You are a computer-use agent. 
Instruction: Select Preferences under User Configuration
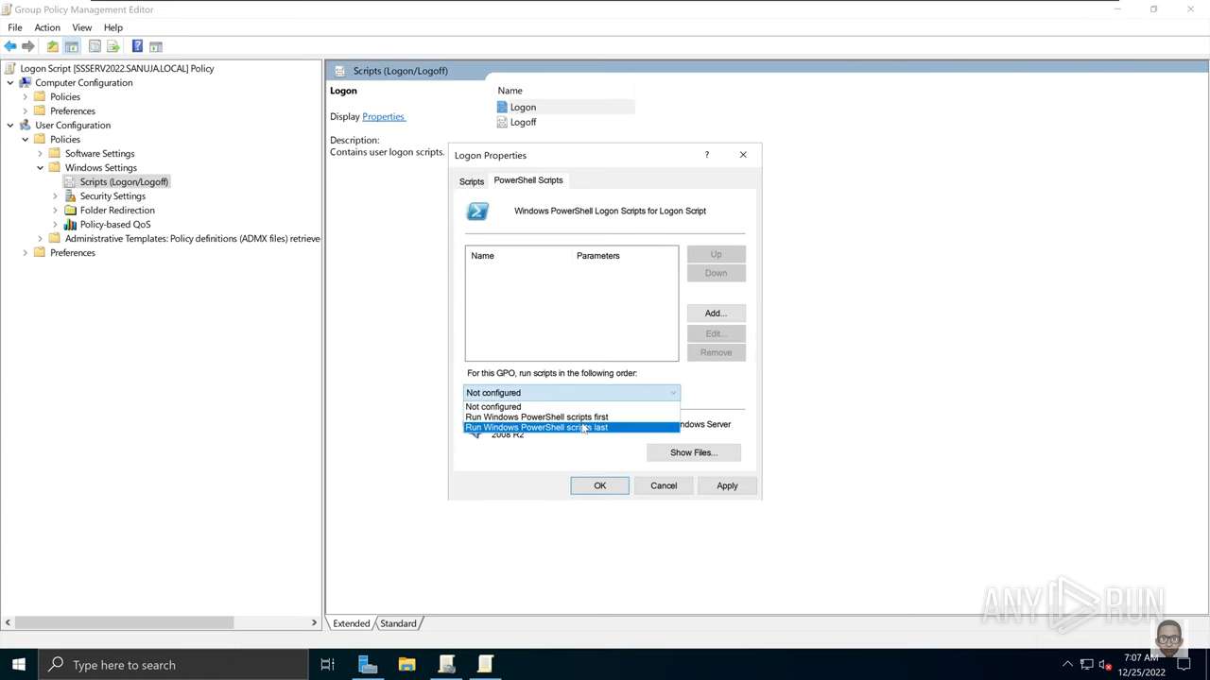(x=73, y=252)
